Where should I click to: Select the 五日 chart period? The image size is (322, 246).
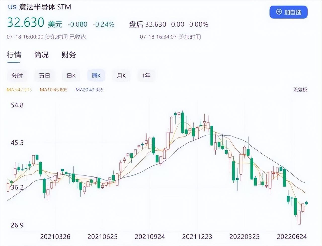pyautogui.click(x=45, y=76)
